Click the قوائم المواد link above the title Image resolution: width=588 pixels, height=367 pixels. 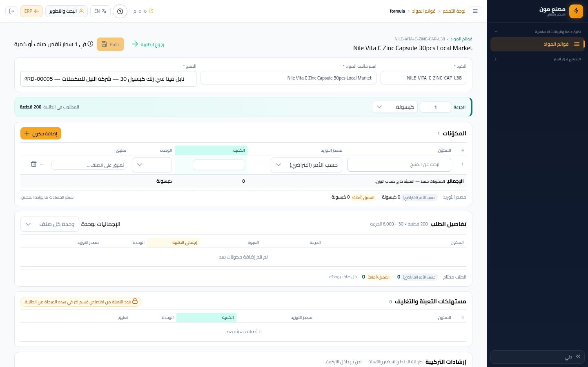tap(461, 39)
